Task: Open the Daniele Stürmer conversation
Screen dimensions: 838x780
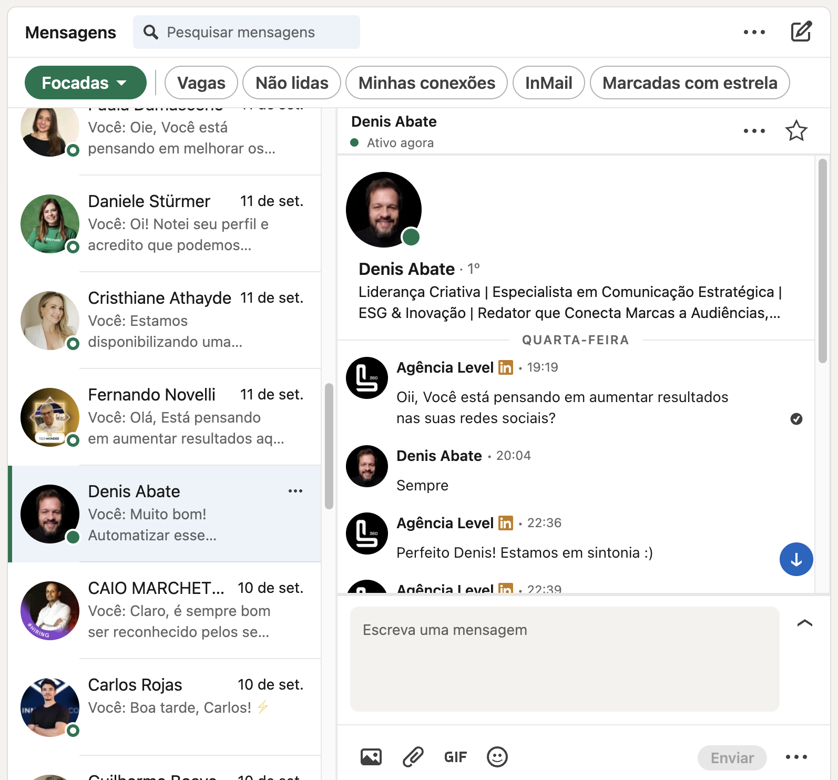Action: [165, 224]
